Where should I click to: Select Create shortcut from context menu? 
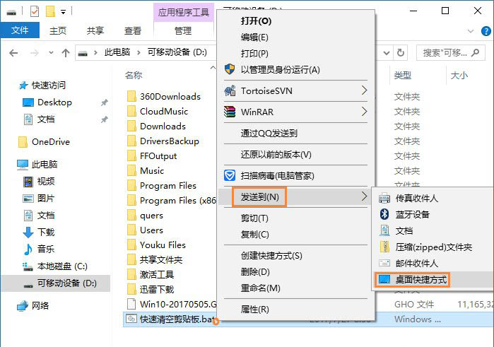[x=271, y=255]
